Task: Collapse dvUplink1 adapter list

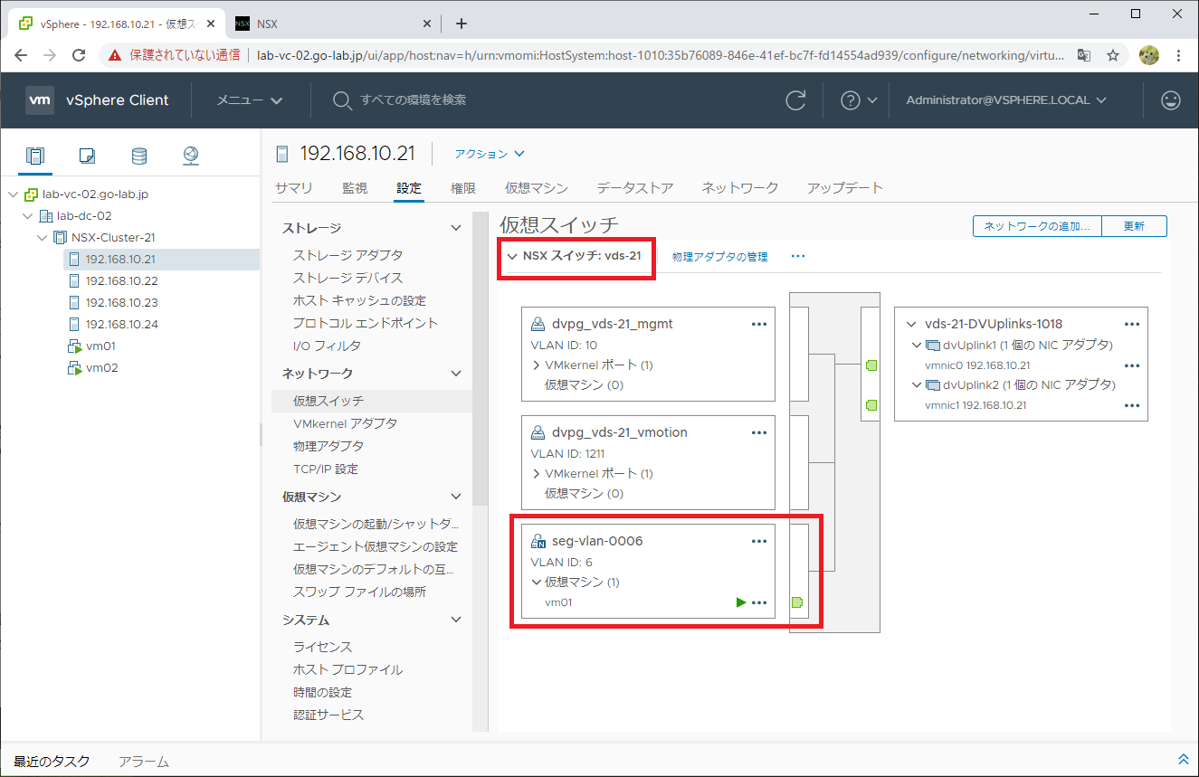Action: 915,345
